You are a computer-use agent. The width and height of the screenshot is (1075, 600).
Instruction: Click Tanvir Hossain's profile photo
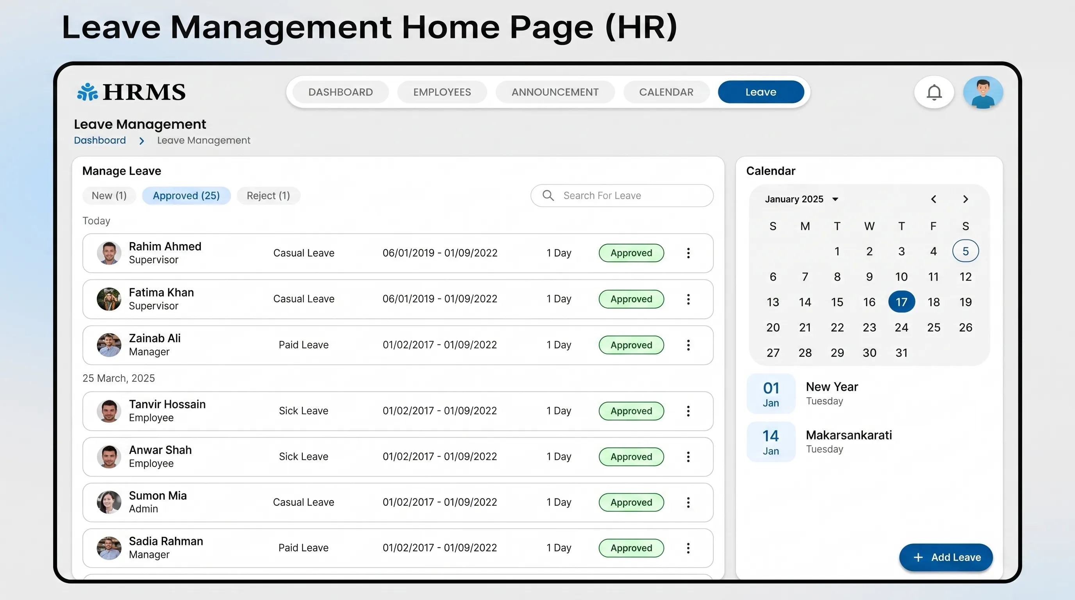pyautogui.click(x=109, y=411)
